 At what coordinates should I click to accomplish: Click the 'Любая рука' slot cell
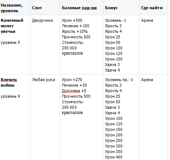click(44, 80)
